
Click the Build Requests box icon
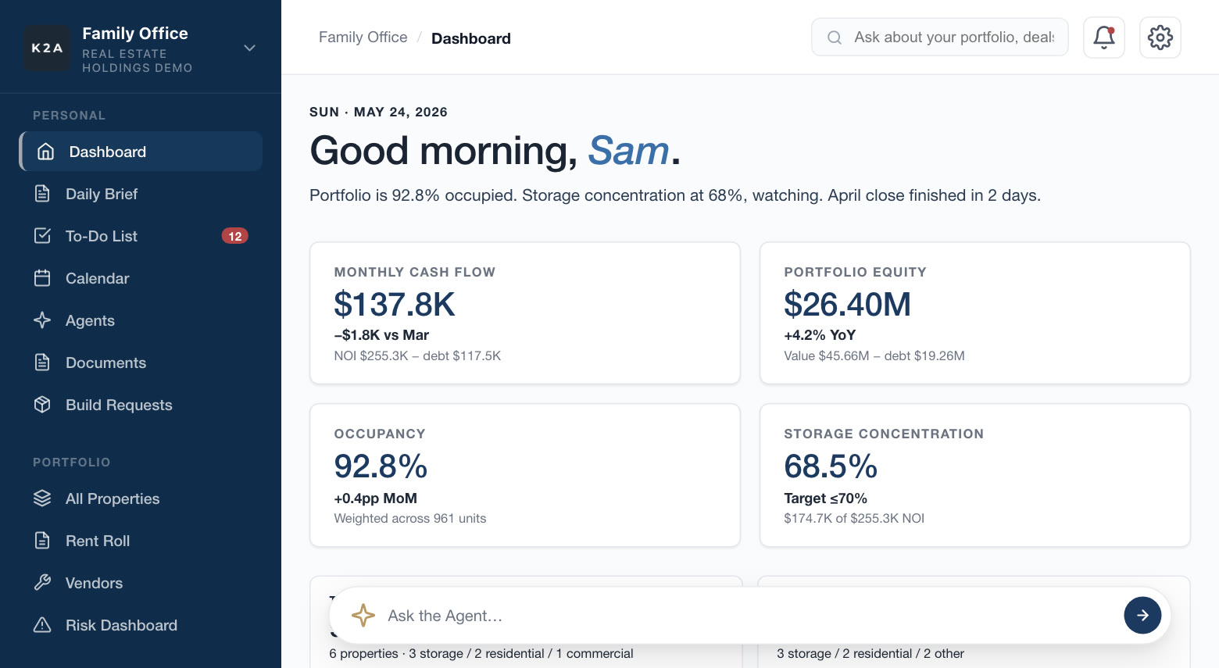tap(42, 405)
